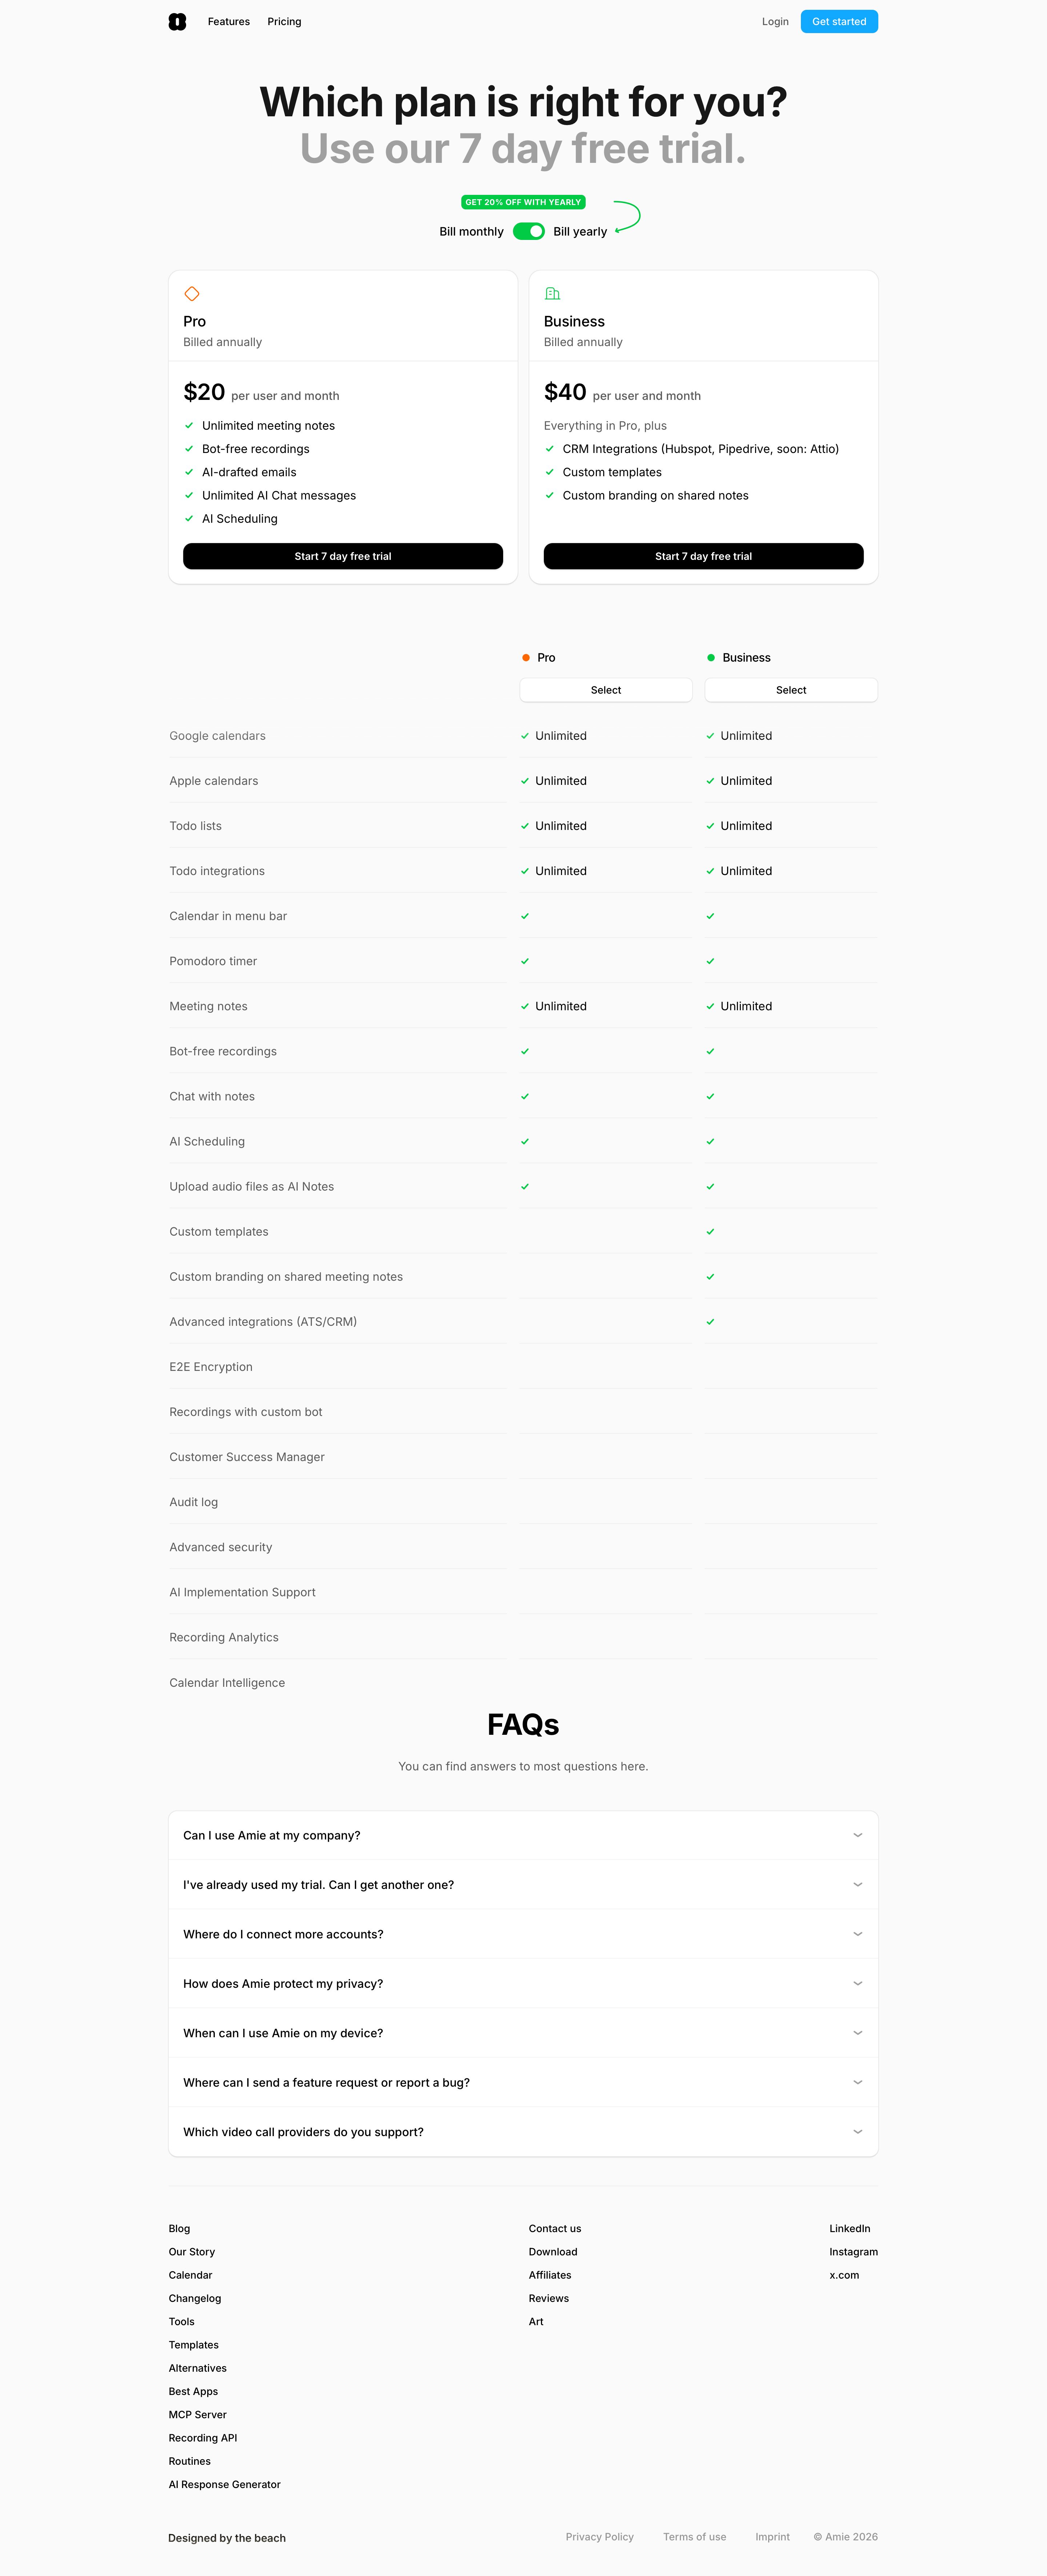Click the Amie logo in the header
This screenshot has height=2576, width=1047.
177,21
